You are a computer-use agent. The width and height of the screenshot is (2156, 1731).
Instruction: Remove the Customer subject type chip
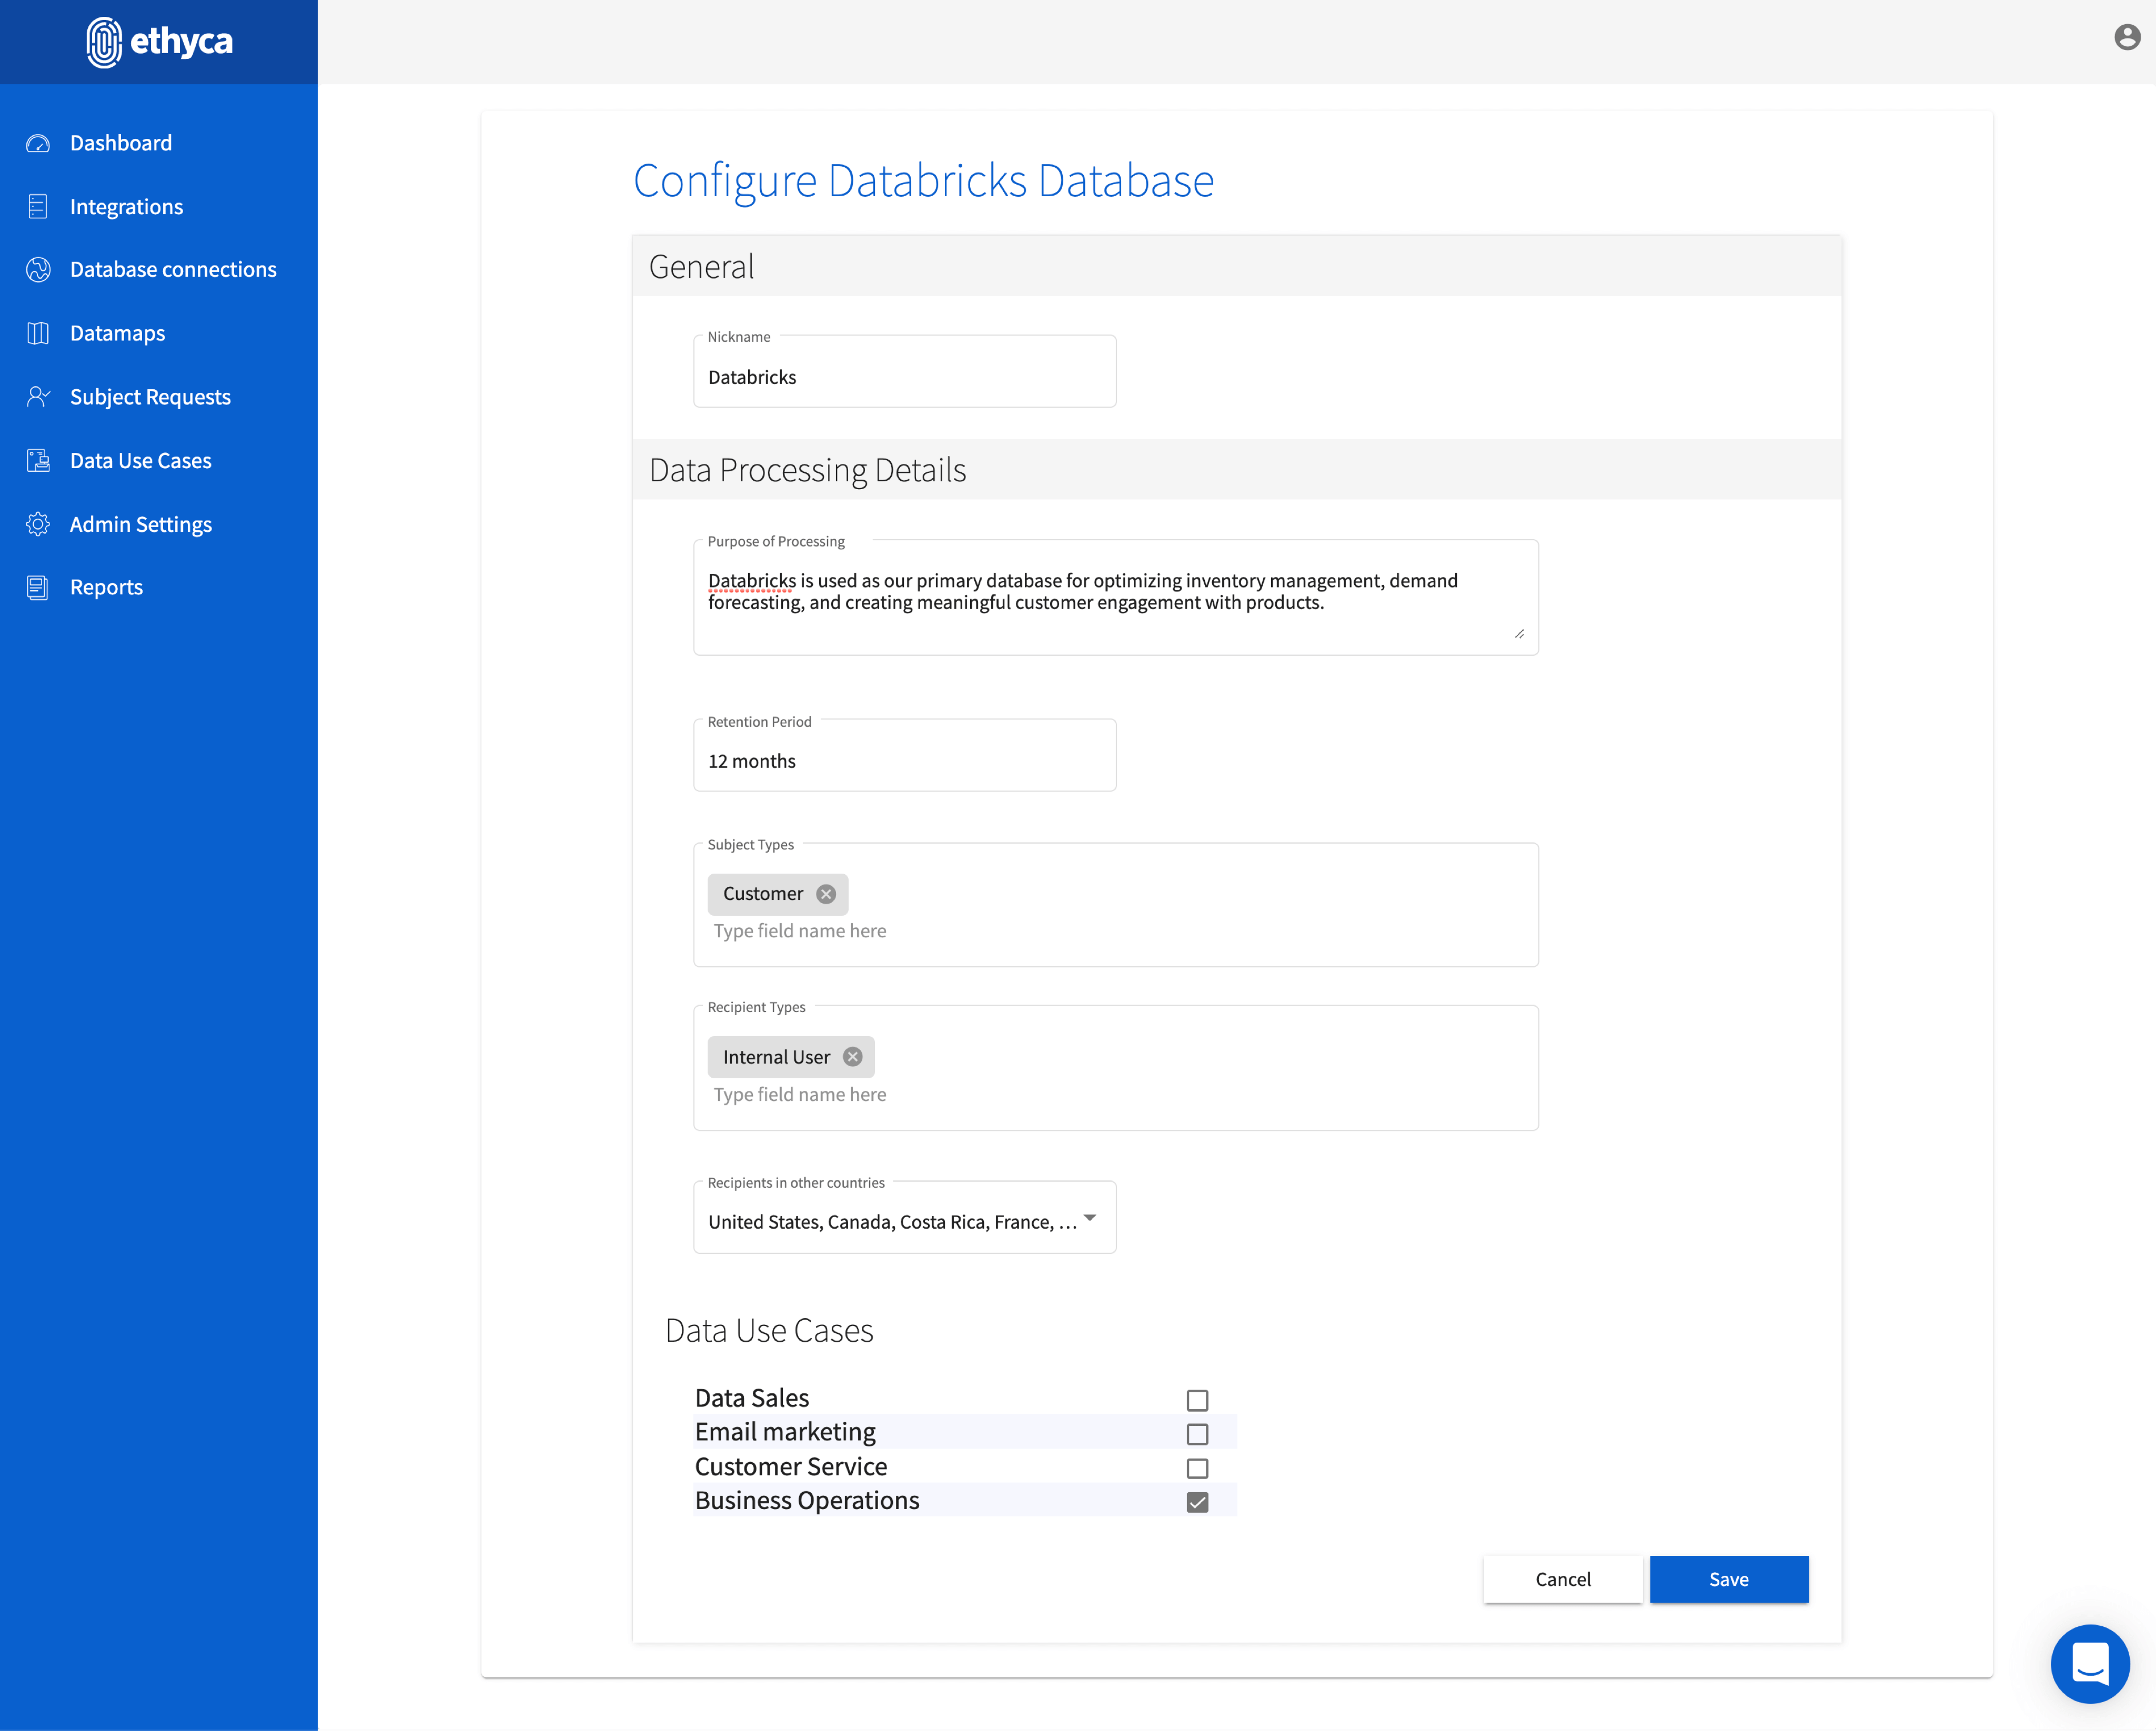click(826, 894)
